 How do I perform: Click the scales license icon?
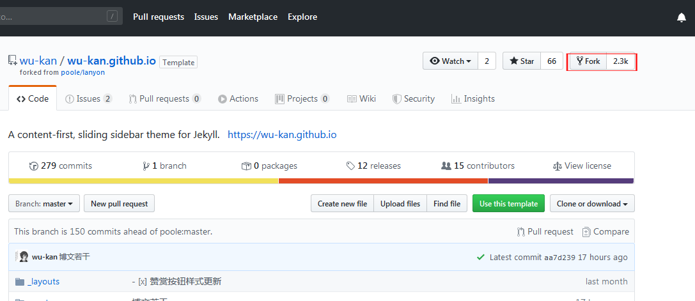tap(557, 166)
